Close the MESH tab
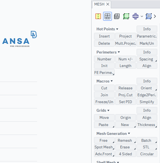The height and width of the screenshot is (163, 160). click(x=108, y=4)
